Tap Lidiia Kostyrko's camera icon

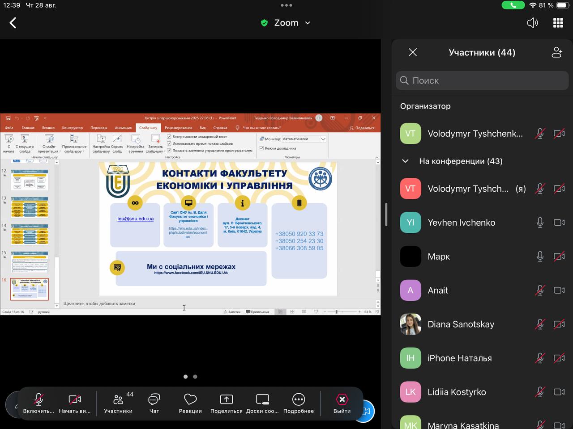click(559, 392)
